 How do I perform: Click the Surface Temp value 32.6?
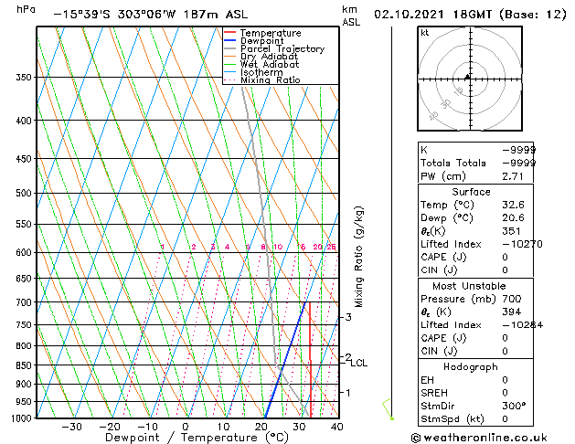coord(513,205)
